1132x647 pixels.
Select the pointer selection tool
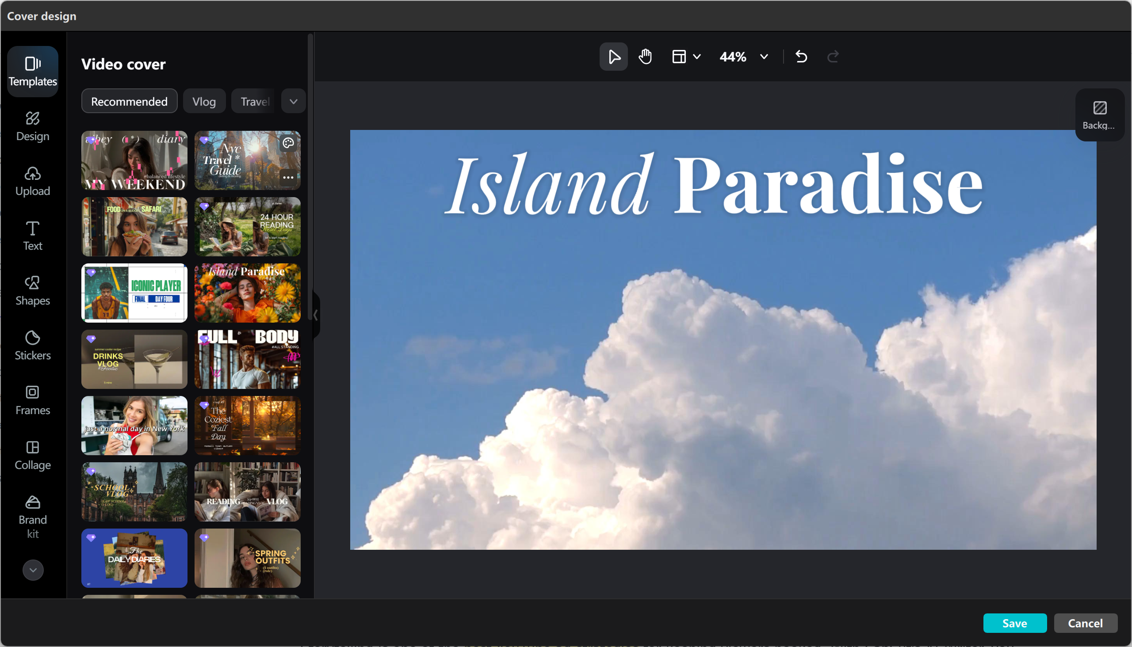click(614, 57)
